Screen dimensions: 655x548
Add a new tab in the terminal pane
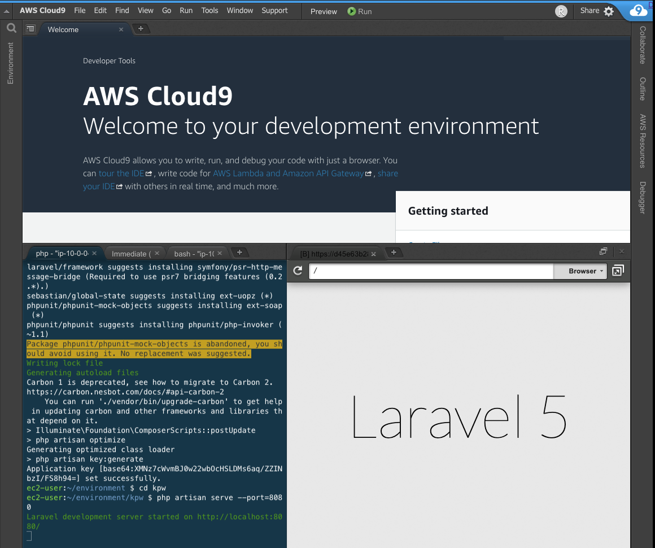pos(239,252)
